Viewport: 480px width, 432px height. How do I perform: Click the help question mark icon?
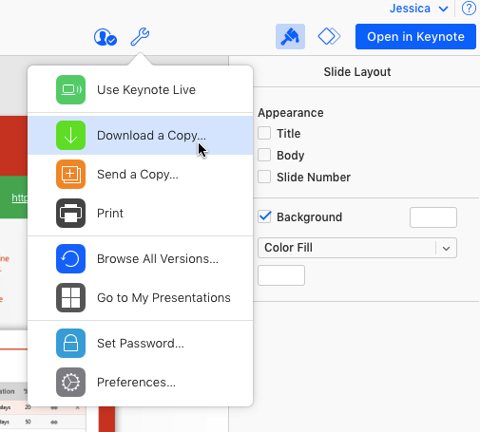[x=469, y=9]
